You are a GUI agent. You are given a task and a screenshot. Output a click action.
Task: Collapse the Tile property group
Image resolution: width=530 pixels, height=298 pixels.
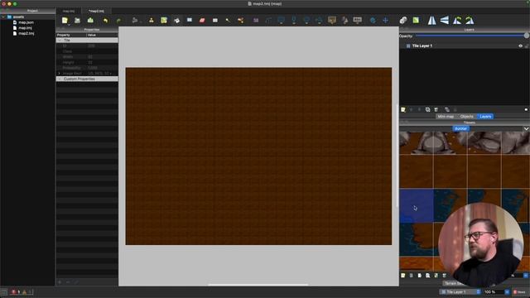point(60,41)
